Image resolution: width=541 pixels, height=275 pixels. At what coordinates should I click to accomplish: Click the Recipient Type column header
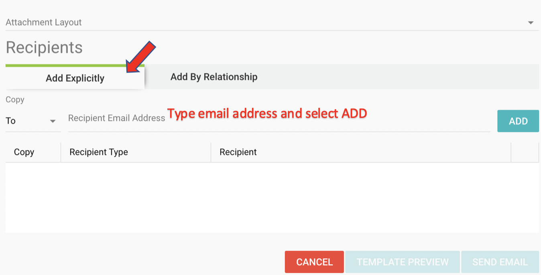tap(99, 152)
